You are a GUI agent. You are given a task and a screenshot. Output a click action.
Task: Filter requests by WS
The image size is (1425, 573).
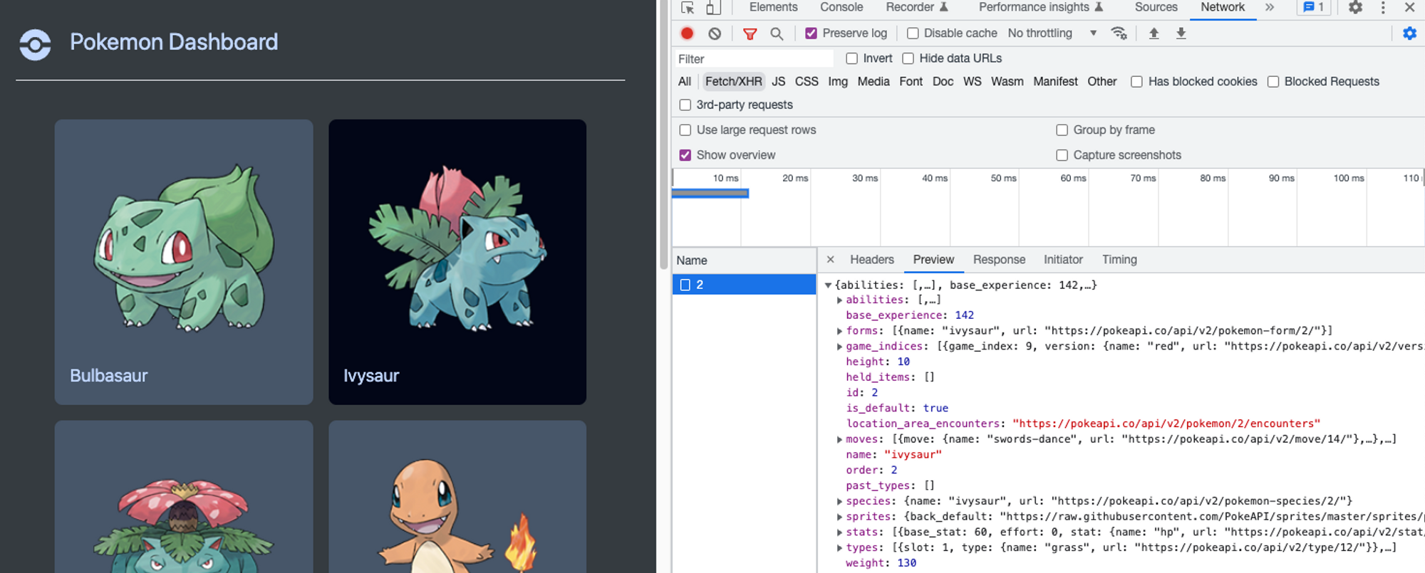[x=972, y=82]
